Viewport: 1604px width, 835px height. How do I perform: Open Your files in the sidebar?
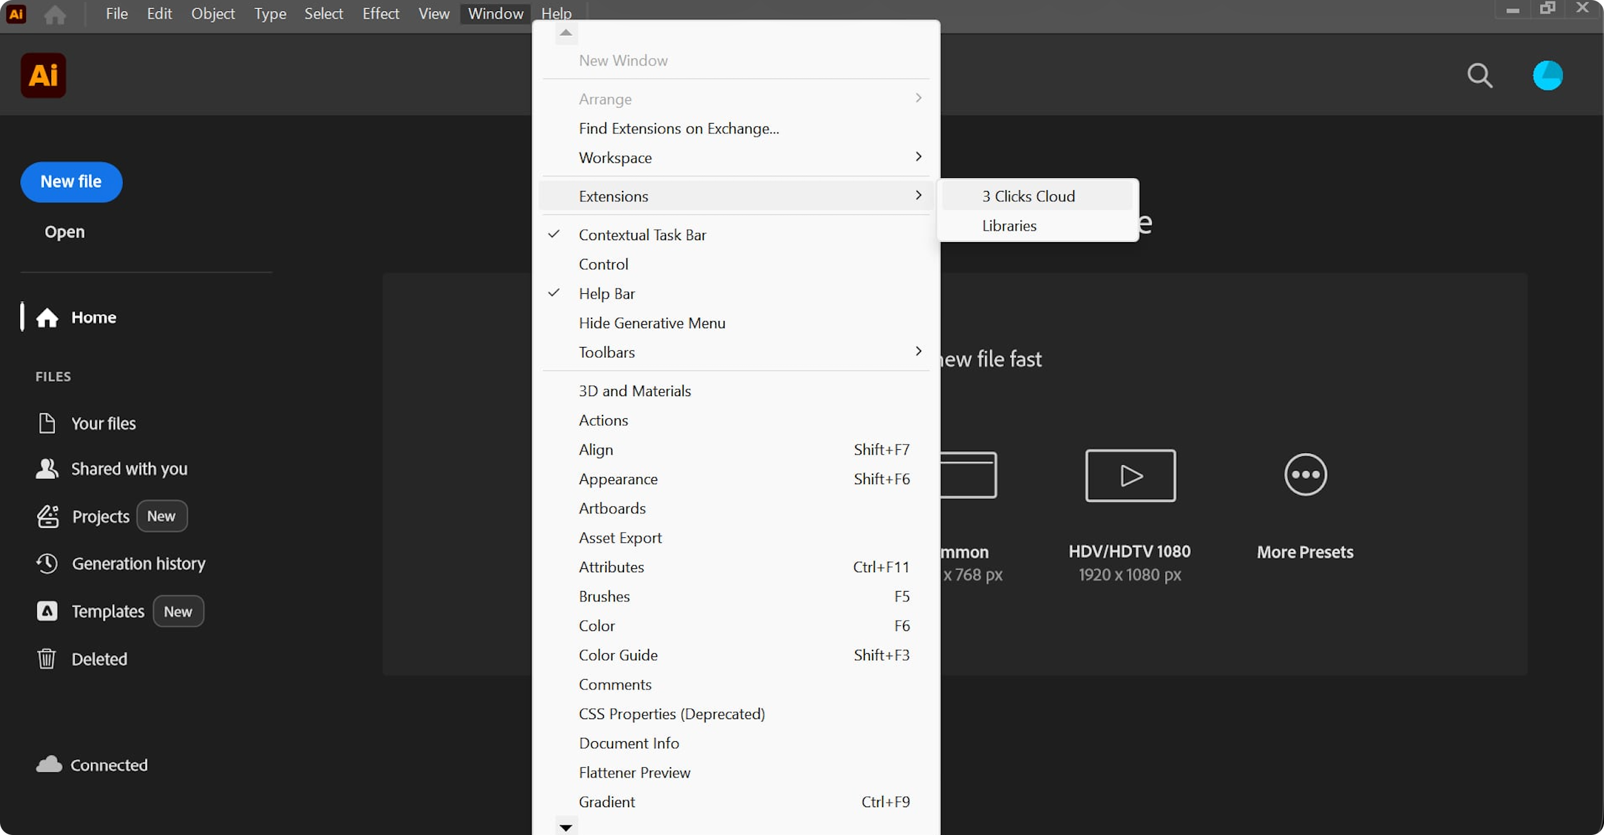(103, 423)
